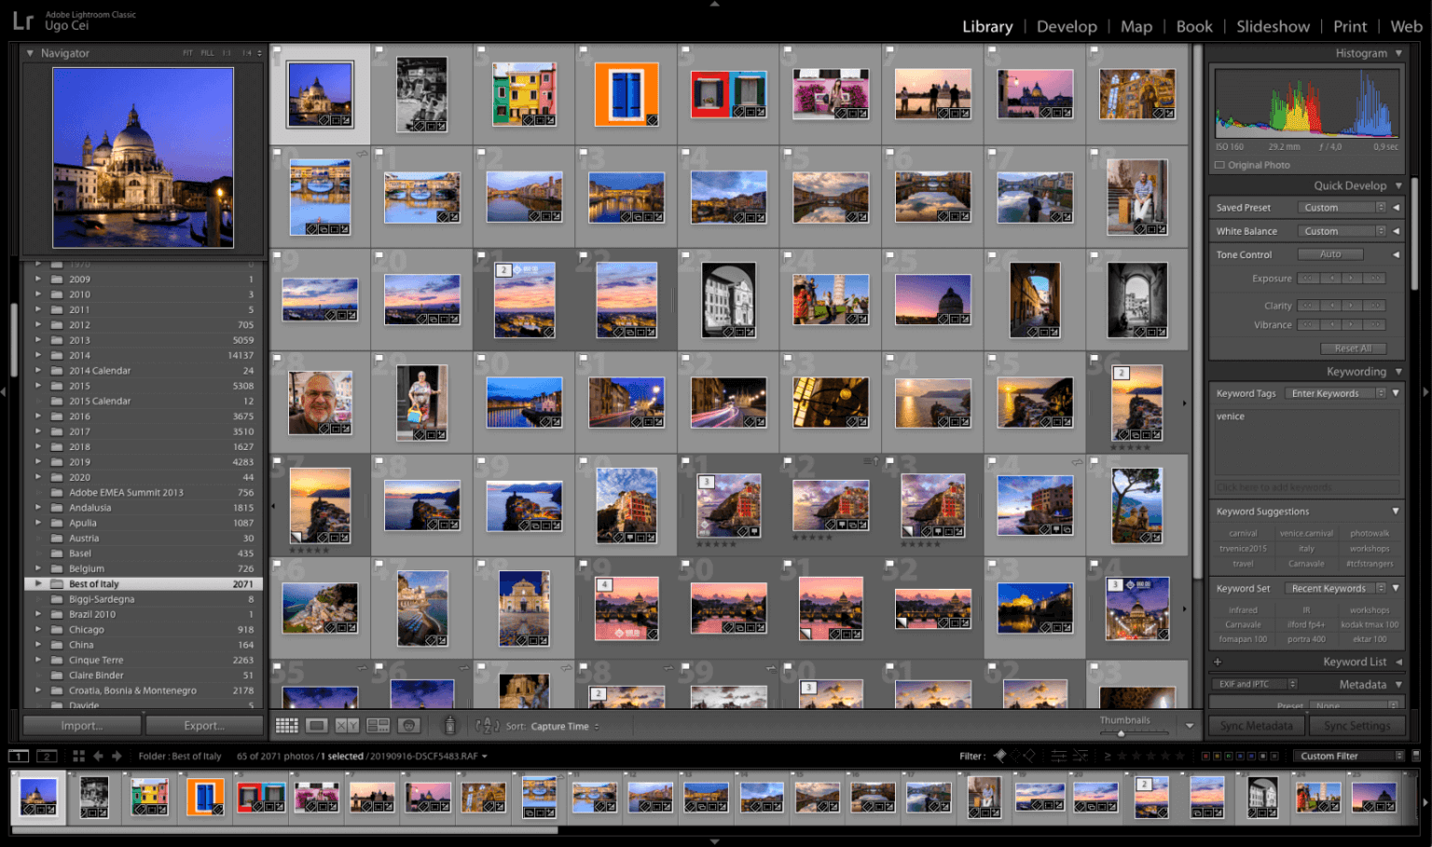Click the flag icon in the Filter bar
Image resolution: width=1432 pixels, height=847 pixels.
pos(1000,756)
